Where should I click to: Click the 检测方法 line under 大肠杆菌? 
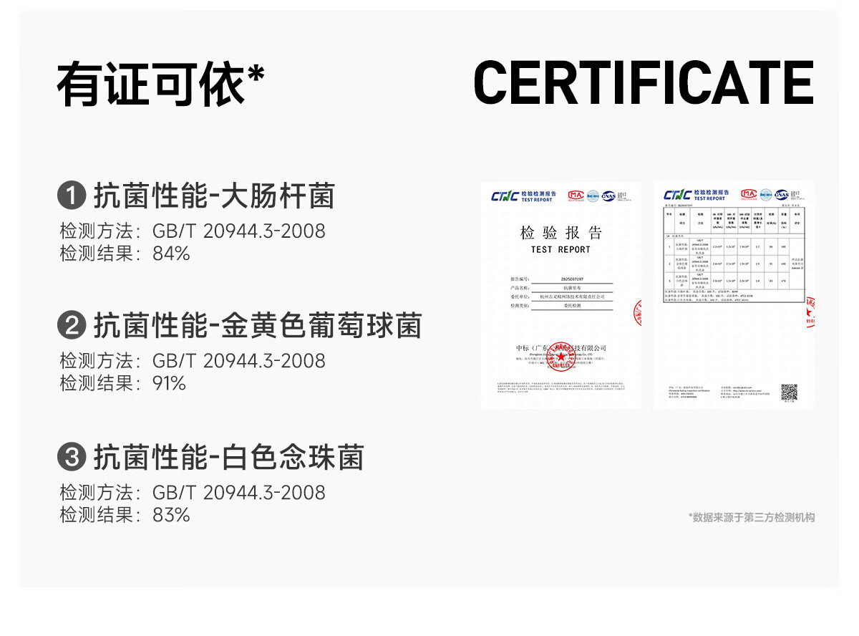point(193,231)
